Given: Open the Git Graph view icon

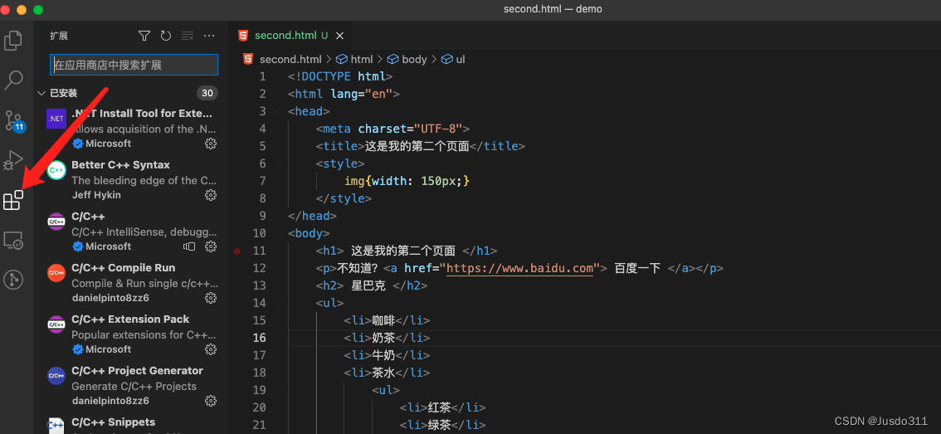Looking at the screenshot, I should click(x=13, y=280).
